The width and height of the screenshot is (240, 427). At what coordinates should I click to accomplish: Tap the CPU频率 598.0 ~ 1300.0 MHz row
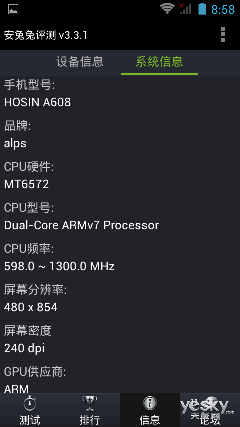pyautogui.click(x=120, y=258)
